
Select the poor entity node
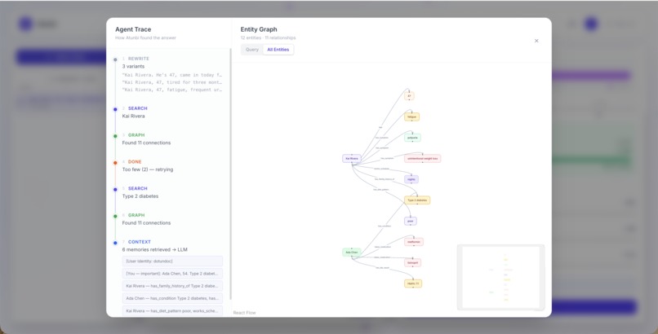411,221
